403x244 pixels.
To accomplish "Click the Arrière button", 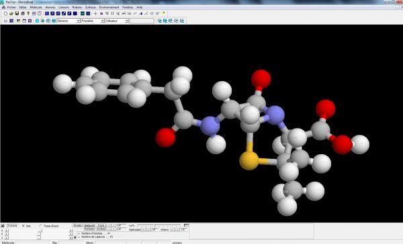I will (x=101, y=229).
